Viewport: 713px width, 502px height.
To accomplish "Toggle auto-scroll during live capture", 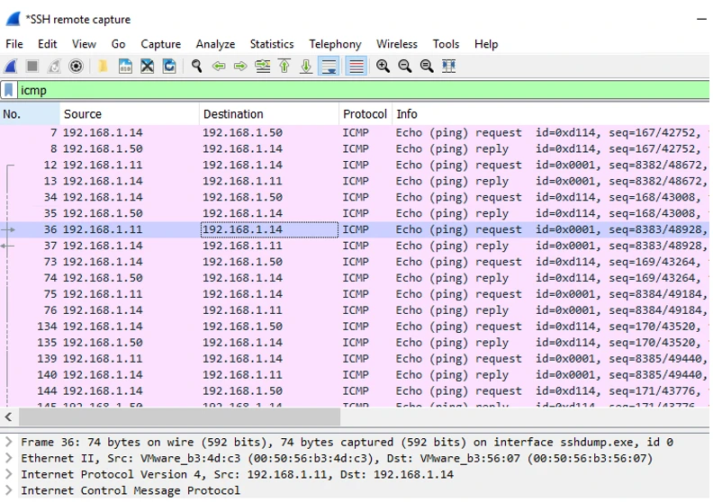I will pyautogui.click(x=329, y=67).
